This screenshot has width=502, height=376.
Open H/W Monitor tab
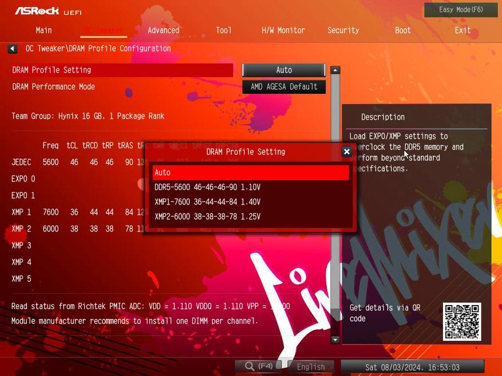[283, 30]
